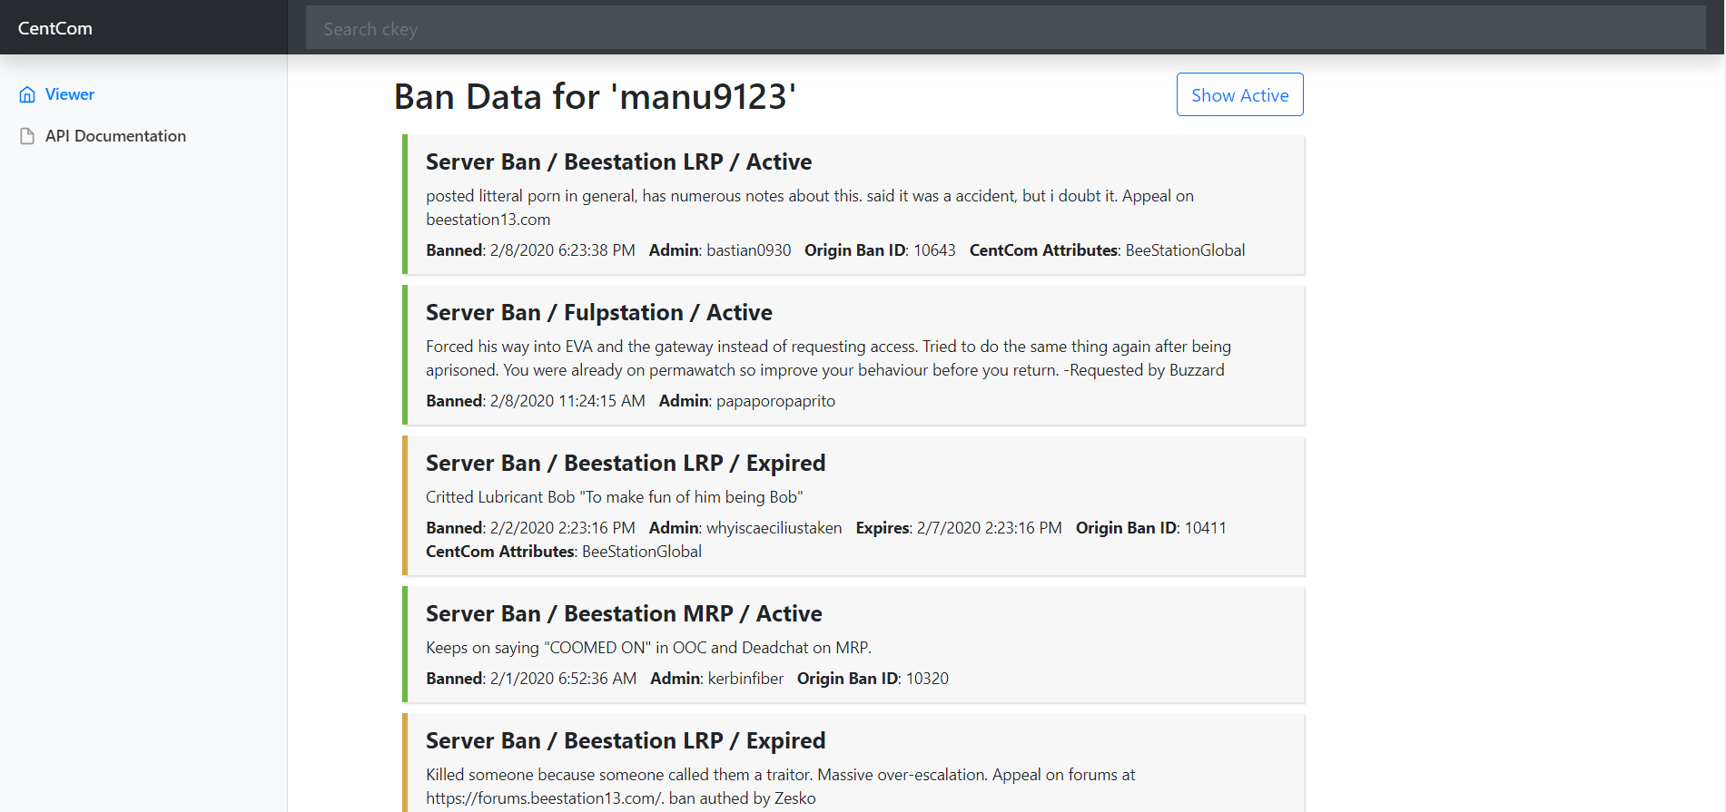This screenshot has width=1726, height=812.
Task: Click the Beestation MRP Active ban title
Action: coord(624,613)
